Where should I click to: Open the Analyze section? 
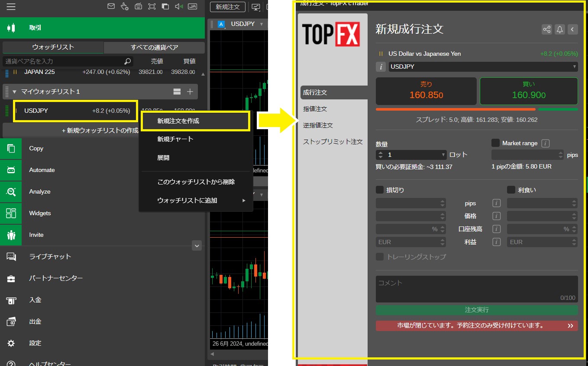[x=102, y=191]
